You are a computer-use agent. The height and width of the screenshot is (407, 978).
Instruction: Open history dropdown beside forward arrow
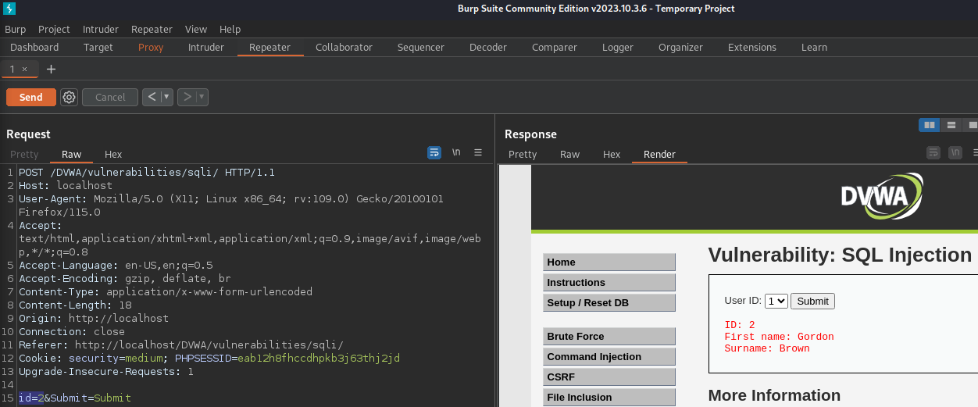point(202,97)
